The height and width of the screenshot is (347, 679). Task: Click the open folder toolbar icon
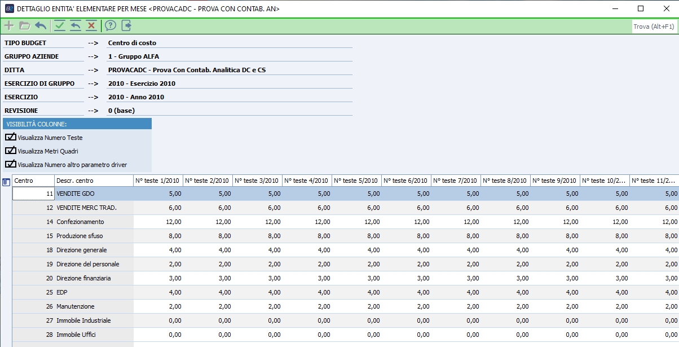[x=24, y=25]
